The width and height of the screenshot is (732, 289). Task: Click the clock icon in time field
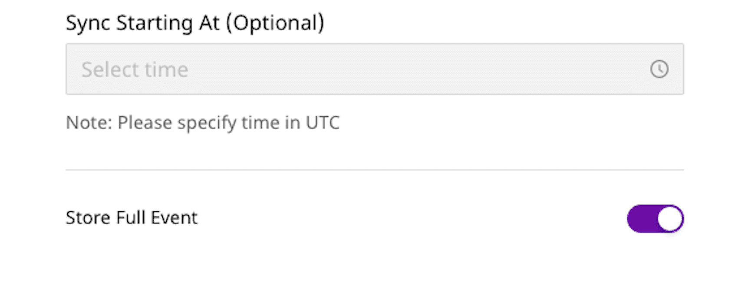659,69
